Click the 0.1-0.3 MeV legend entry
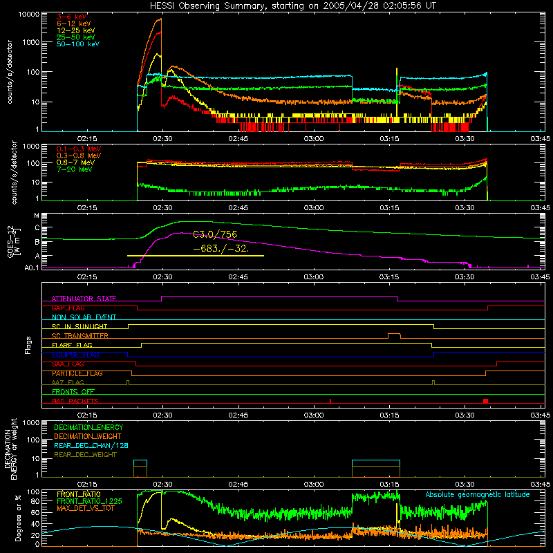The height and width of the screenshot is (553, 553). coord(78,149)
